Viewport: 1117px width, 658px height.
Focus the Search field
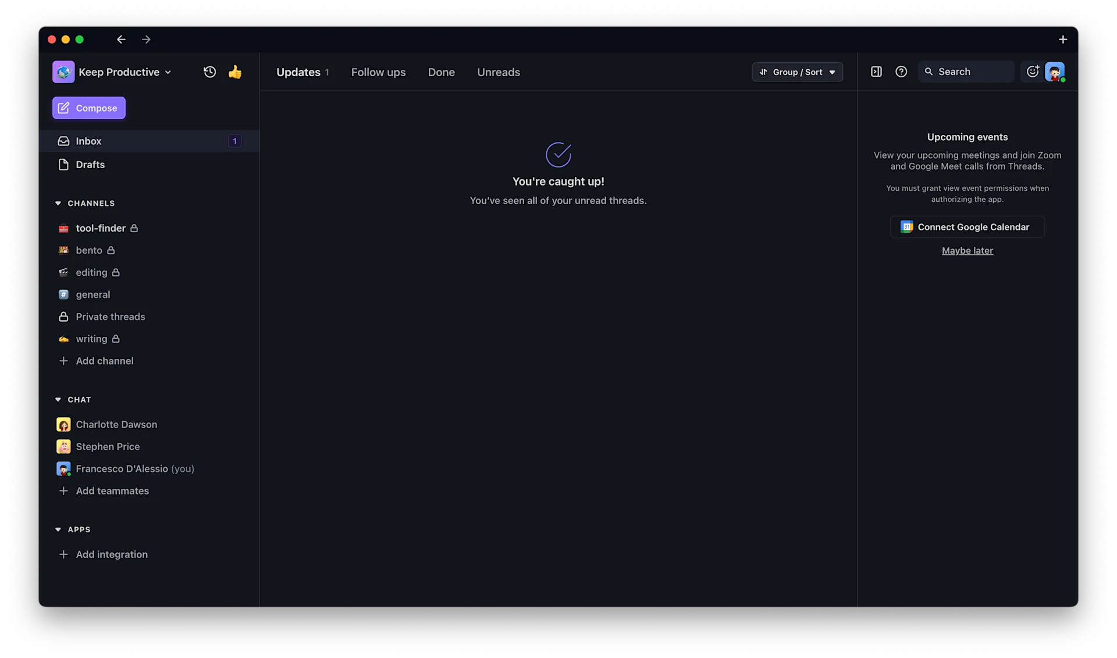pos(966,72)
